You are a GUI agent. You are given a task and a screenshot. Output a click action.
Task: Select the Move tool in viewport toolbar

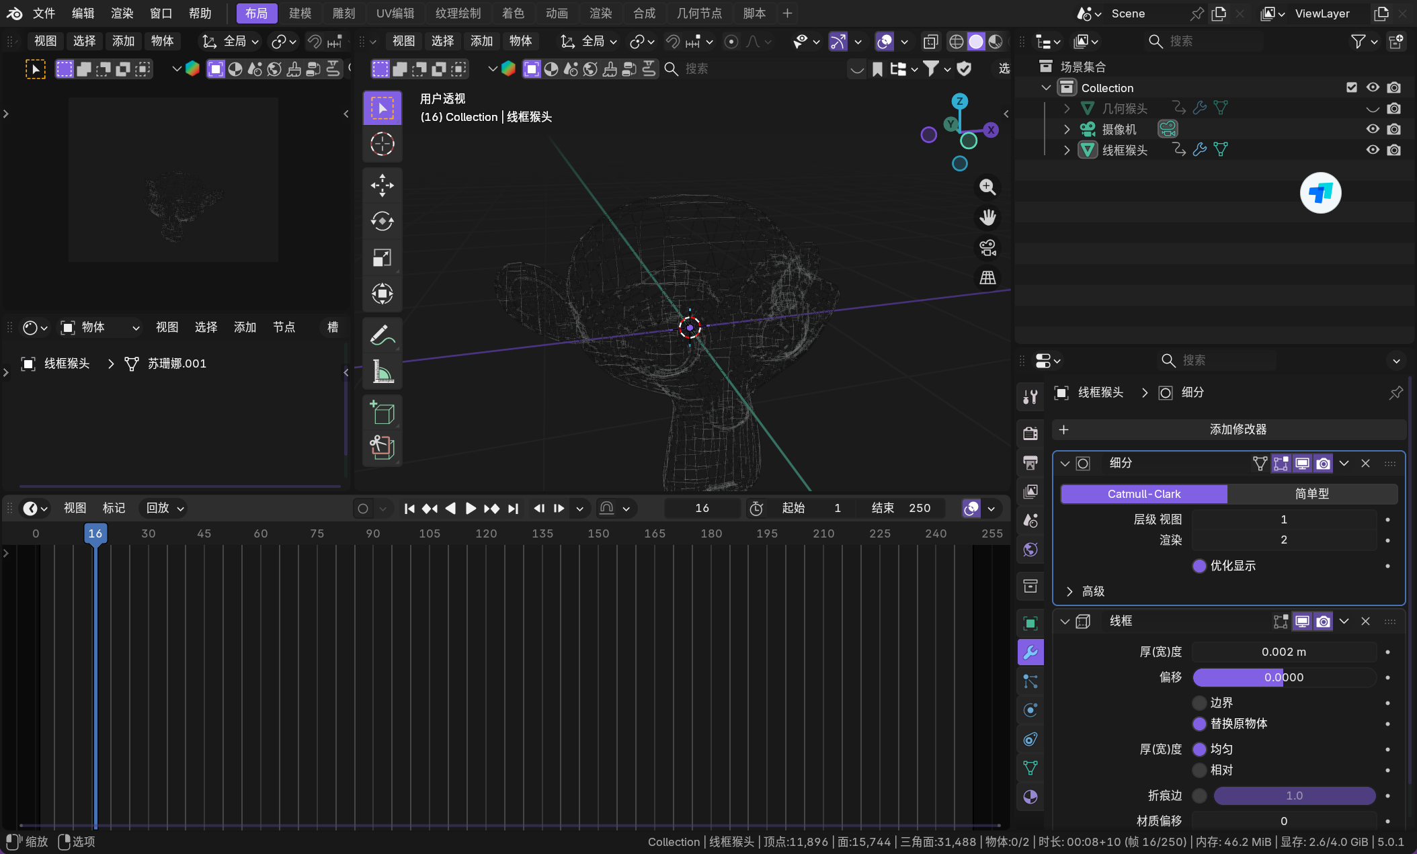tap(382, 185)
